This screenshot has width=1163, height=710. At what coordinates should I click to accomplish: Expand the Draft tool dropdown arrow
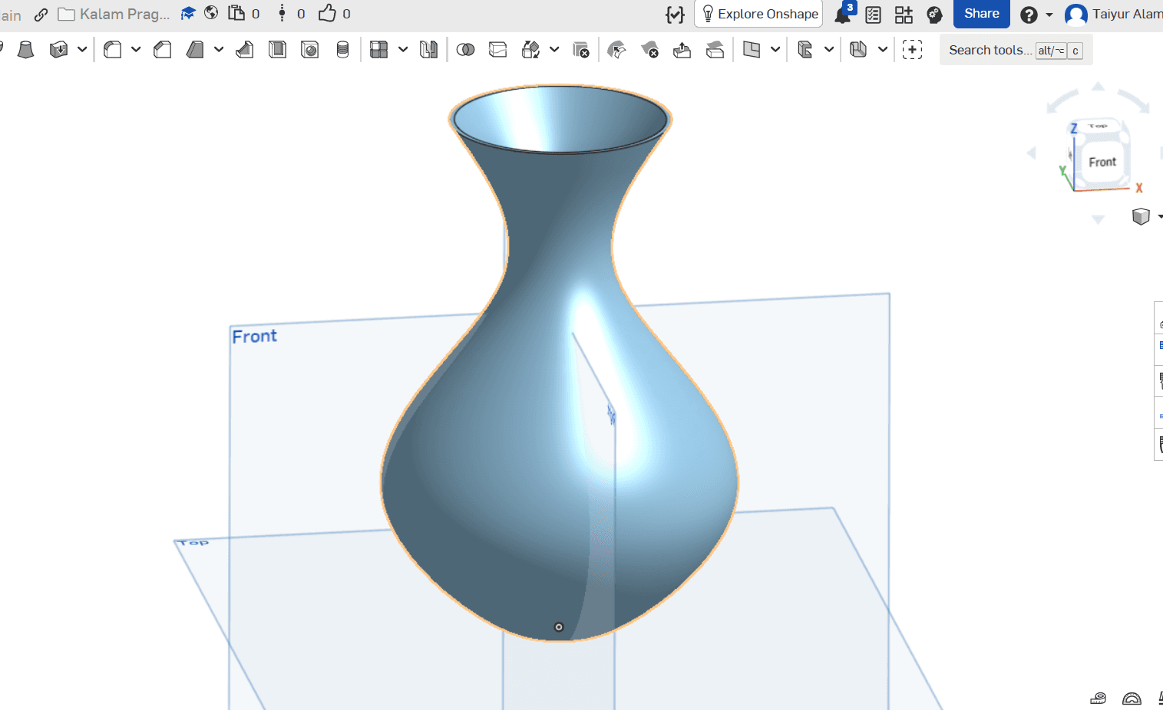(219, 50)
